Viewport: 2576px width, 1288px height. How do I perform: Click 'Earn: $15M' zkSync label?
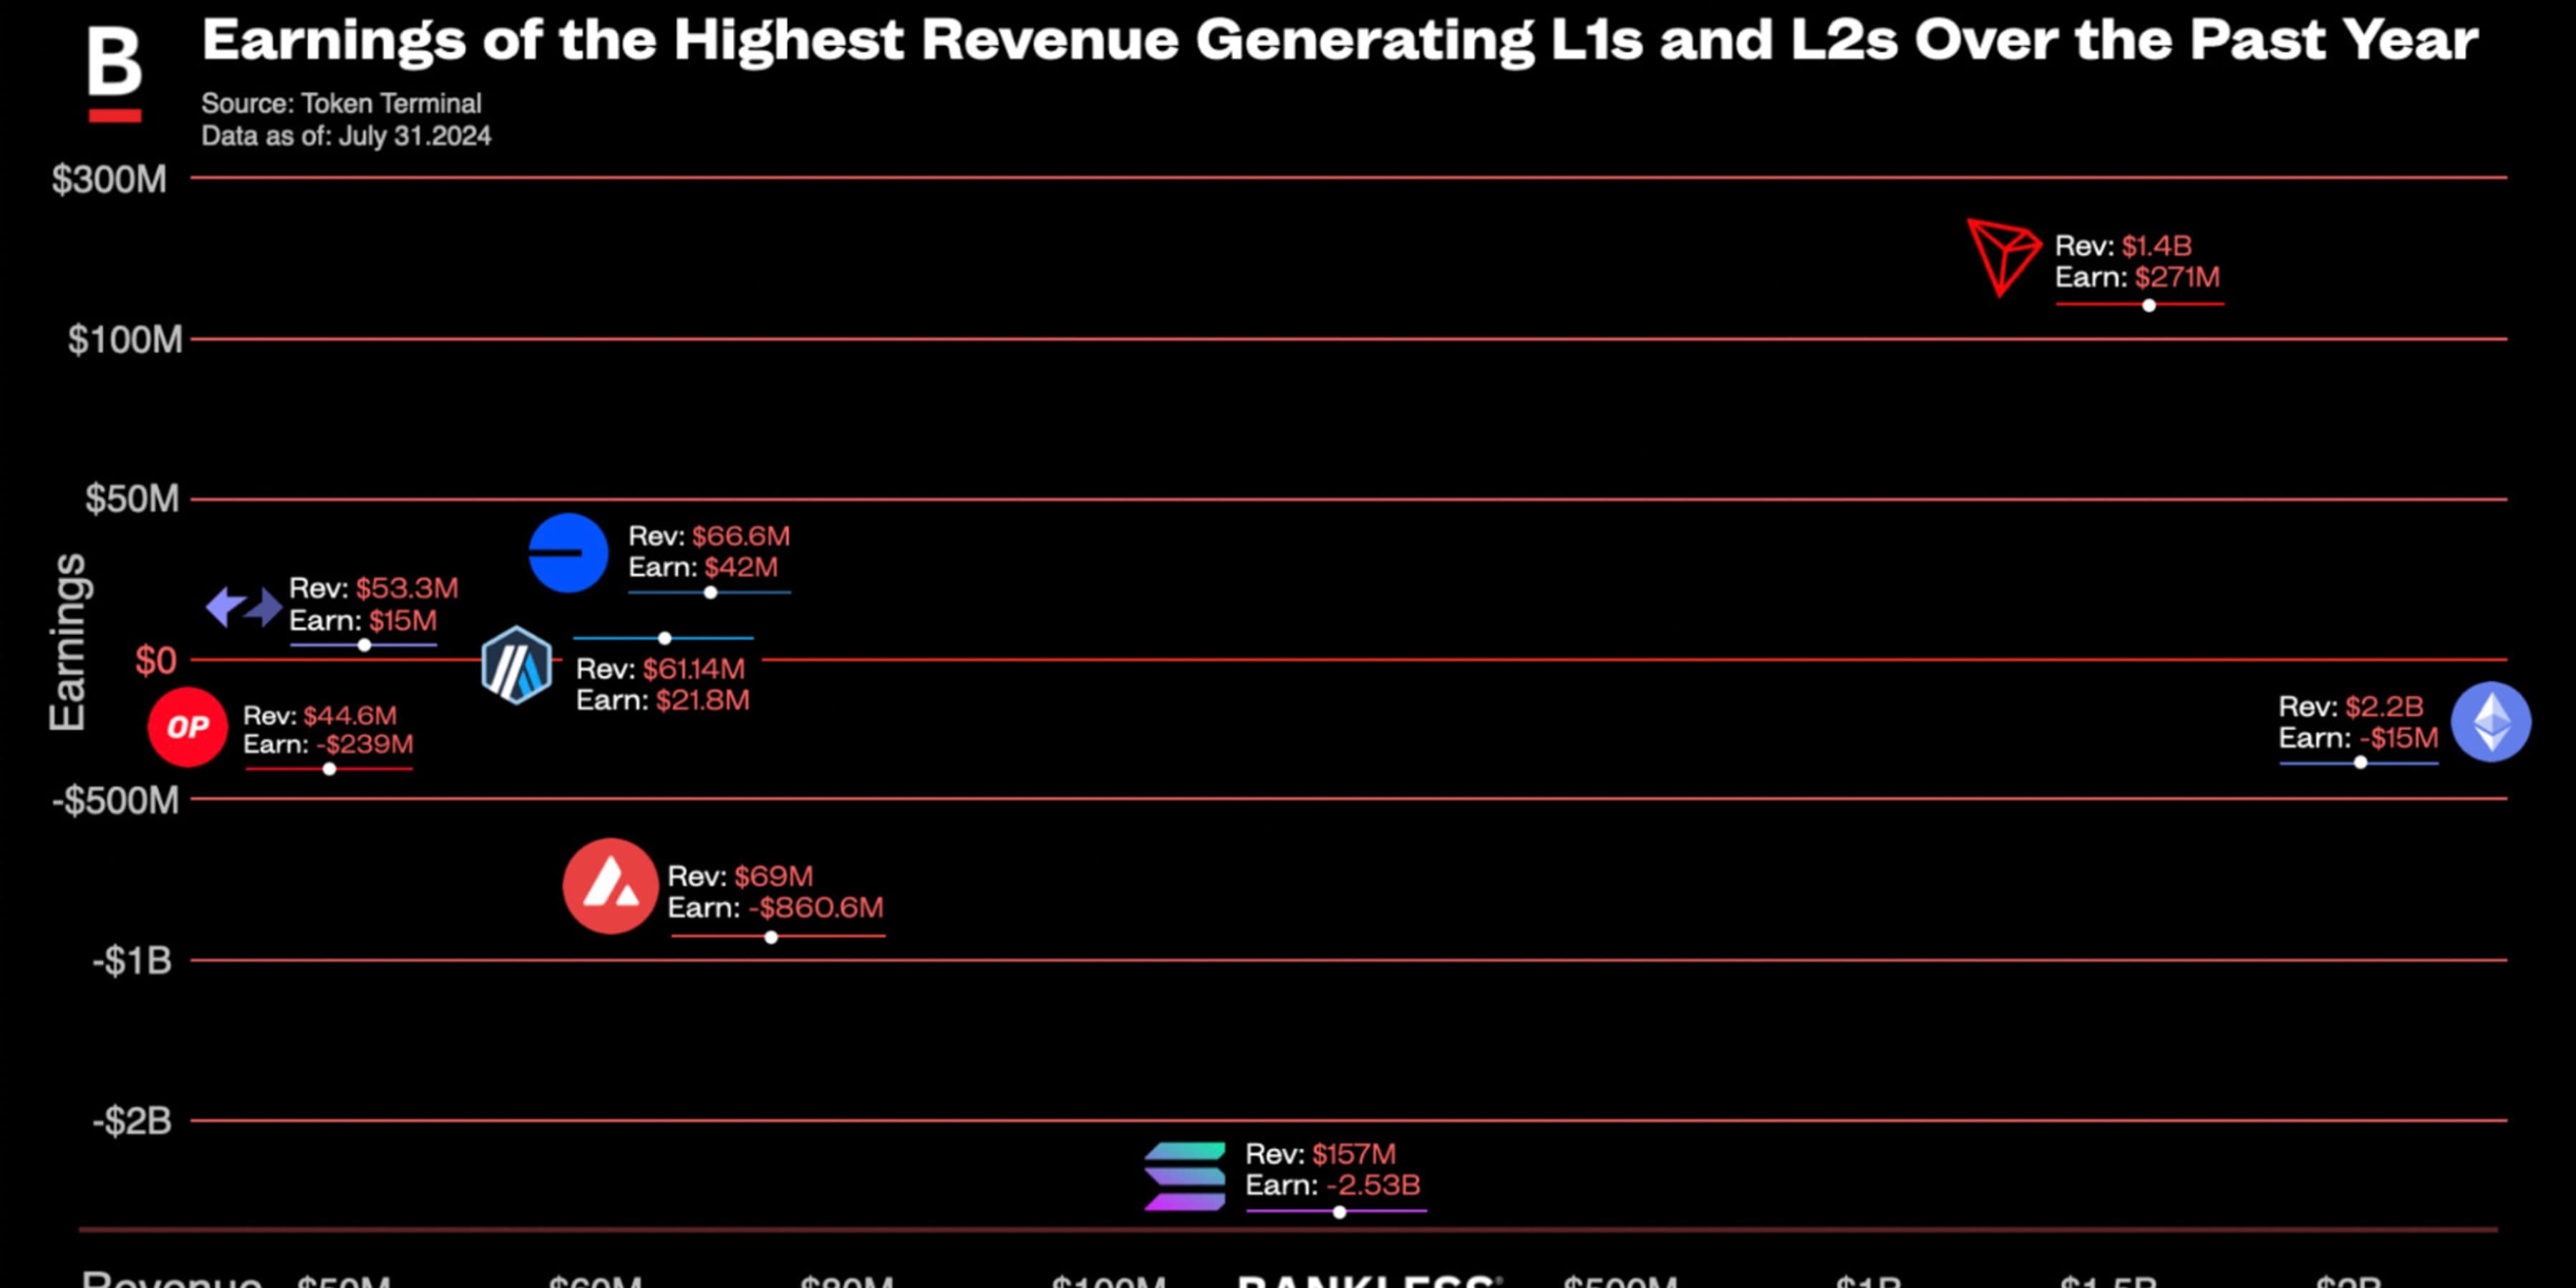tap(363, 621)
